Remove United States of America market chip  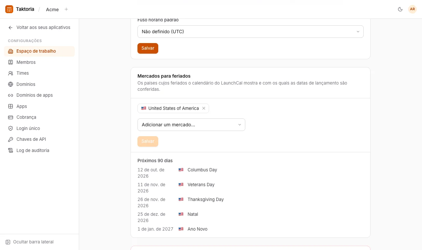[204, 108]
